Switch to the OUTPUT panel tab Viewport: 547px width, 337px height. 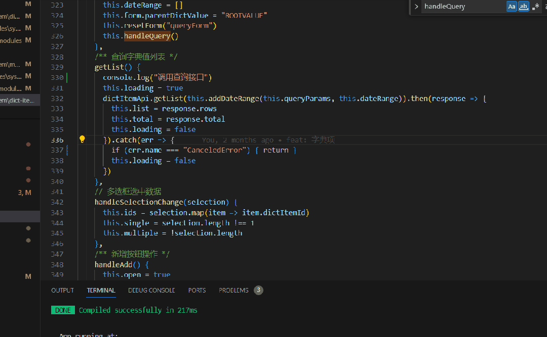(62, 291)
